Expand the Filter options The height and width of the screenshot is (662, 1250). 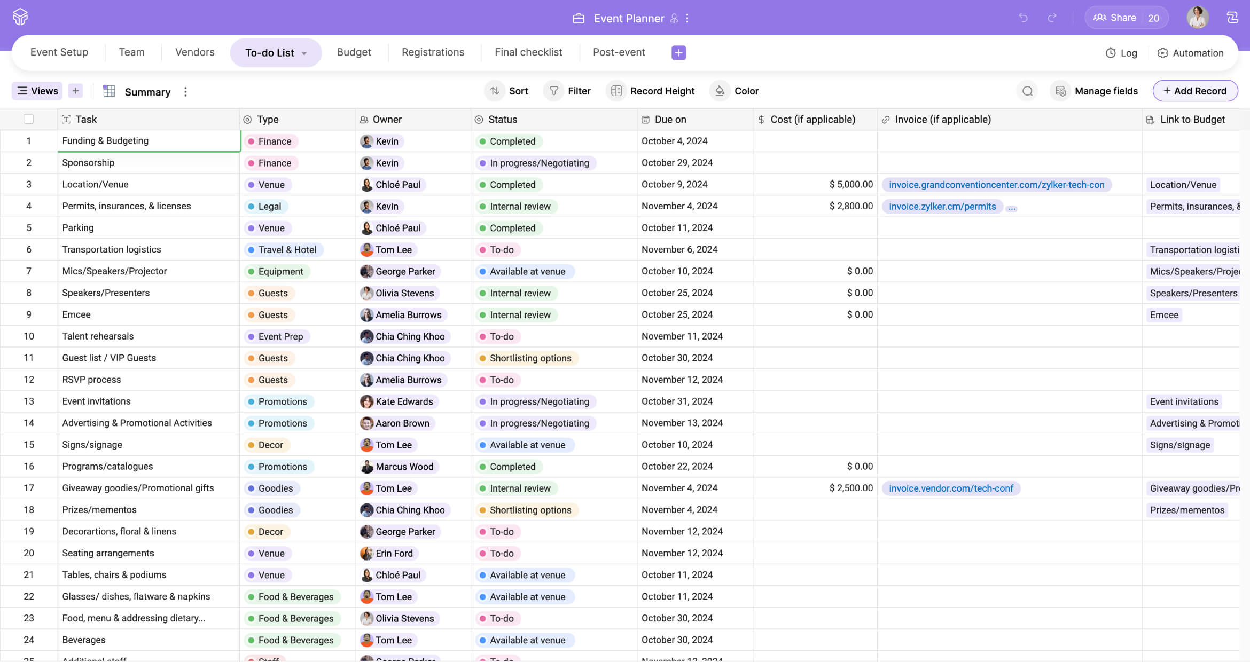click(x=568, y=91)
